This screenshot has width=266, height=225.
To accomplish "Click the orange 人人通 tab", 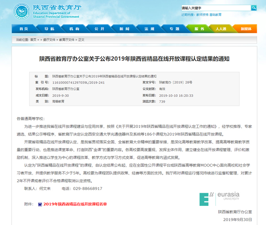I will (221, 29).
